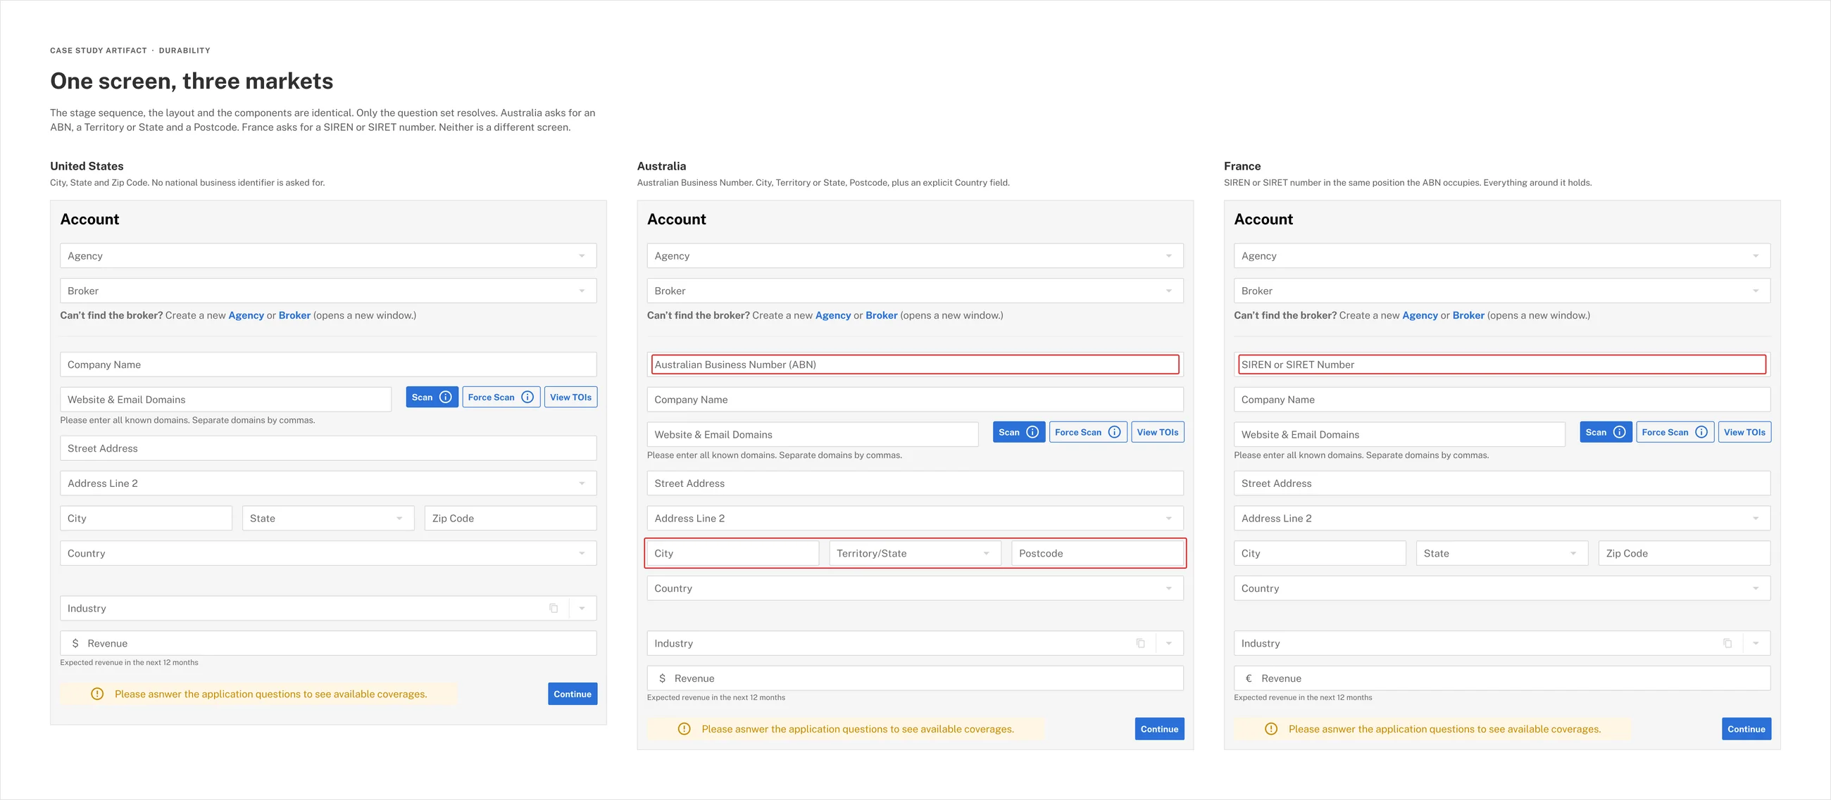Click the Scan button in the United States form

[432, 398]
